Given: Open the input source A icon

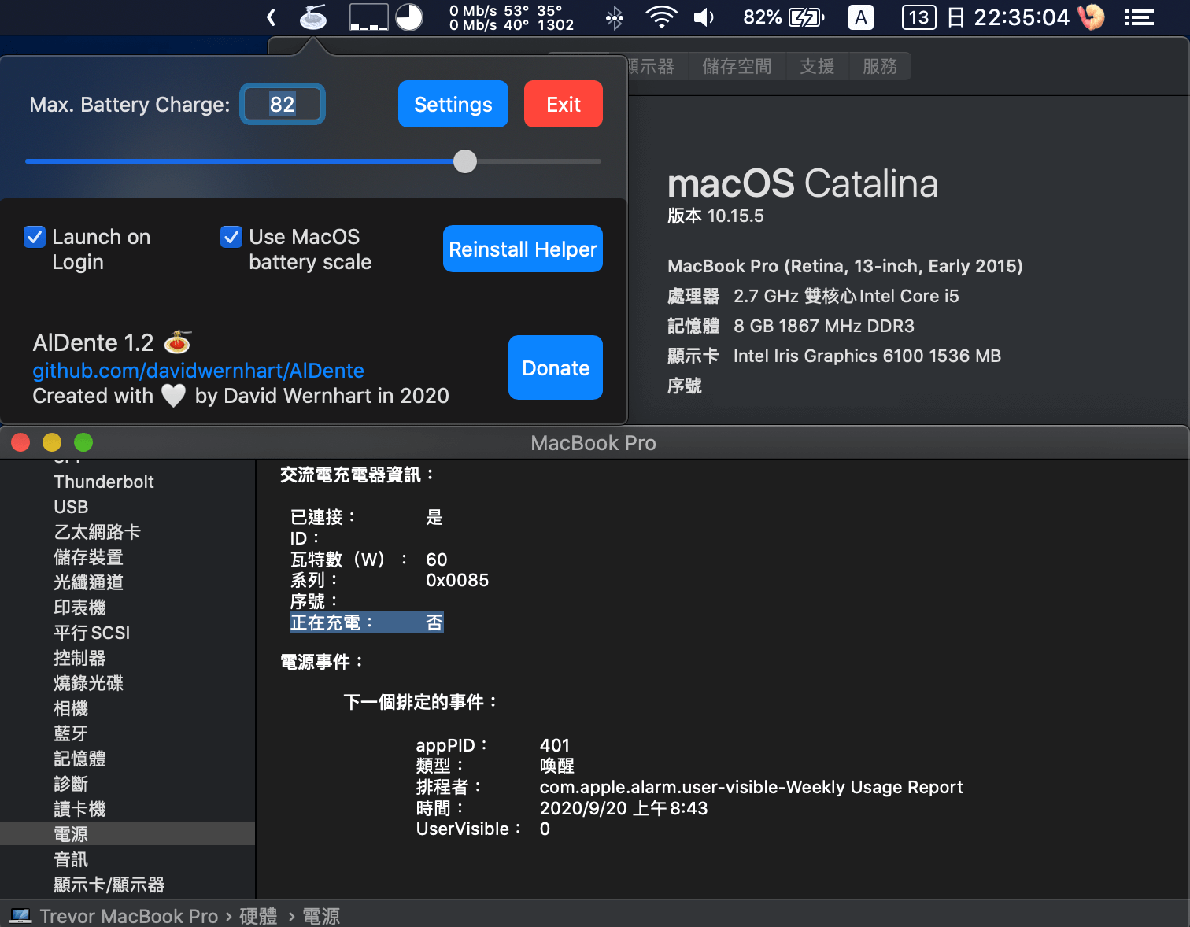Looking at the screenshot, I should point(861,17).
